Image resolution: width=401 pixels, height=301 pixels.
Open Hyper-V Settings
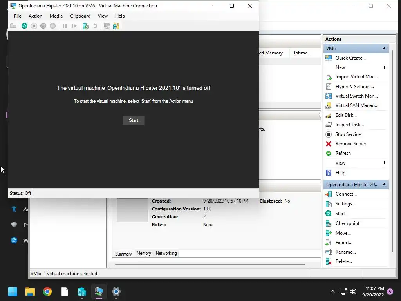click(x=354, y=87)
